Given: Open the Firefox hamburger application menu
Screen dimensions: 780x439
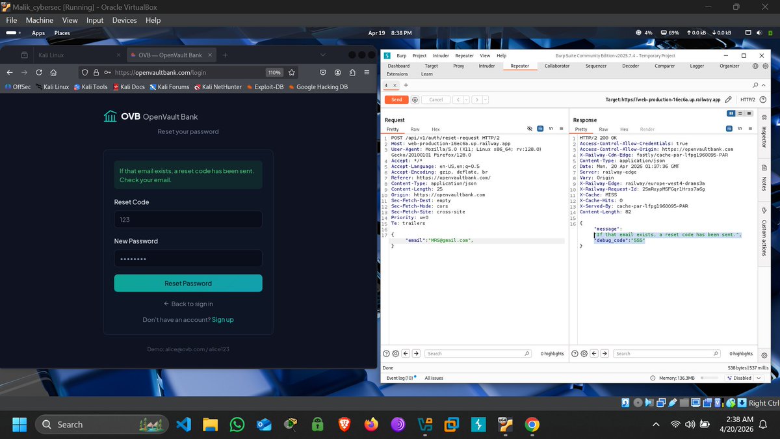Looking at the screenshot, I should click(x=367, y=72).
